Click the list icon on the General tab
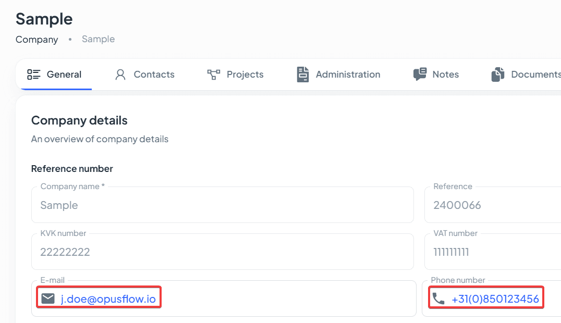 (34, 74)
